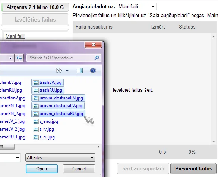218x177 pixels.
Task: Click the urovni_dostupaEN.jpg file icon
Action: click(36, 98)
